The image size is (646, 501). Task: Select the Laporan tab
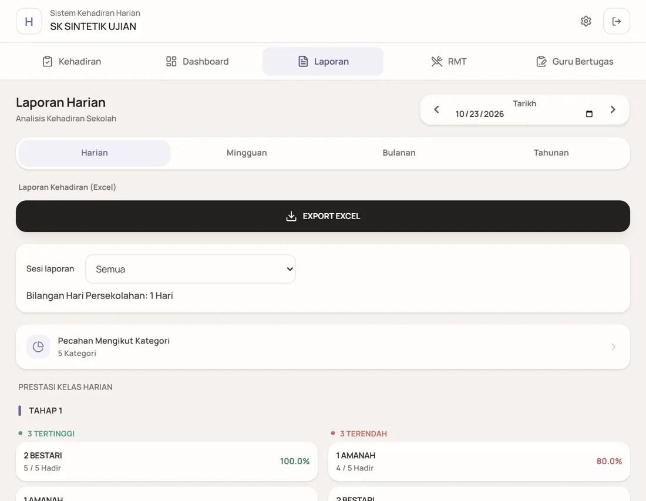pos(323,62)
